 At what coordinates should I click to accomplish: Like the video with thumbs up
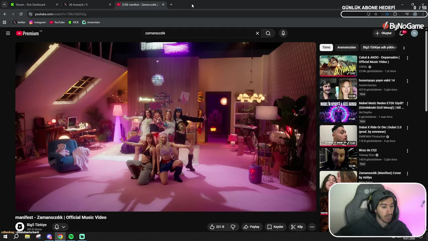point(217,227)
